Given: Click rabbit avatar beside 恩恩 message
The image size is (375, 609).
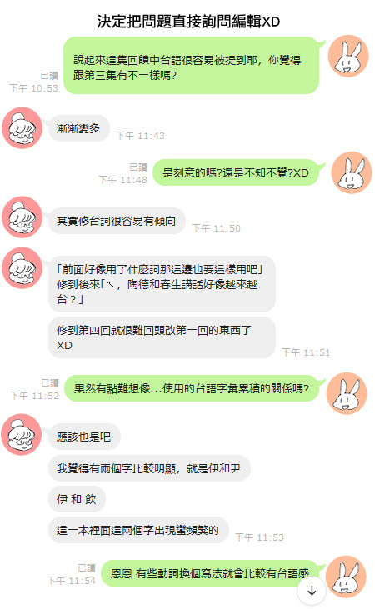Looking at the screenshot, I should 346,577.
